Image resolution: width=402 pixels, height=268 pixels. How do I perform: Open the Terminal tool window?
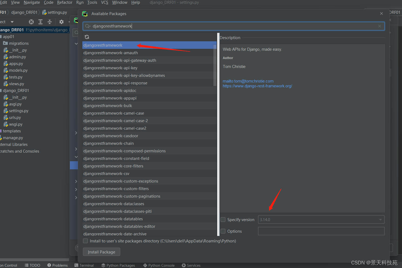[86, 265]
